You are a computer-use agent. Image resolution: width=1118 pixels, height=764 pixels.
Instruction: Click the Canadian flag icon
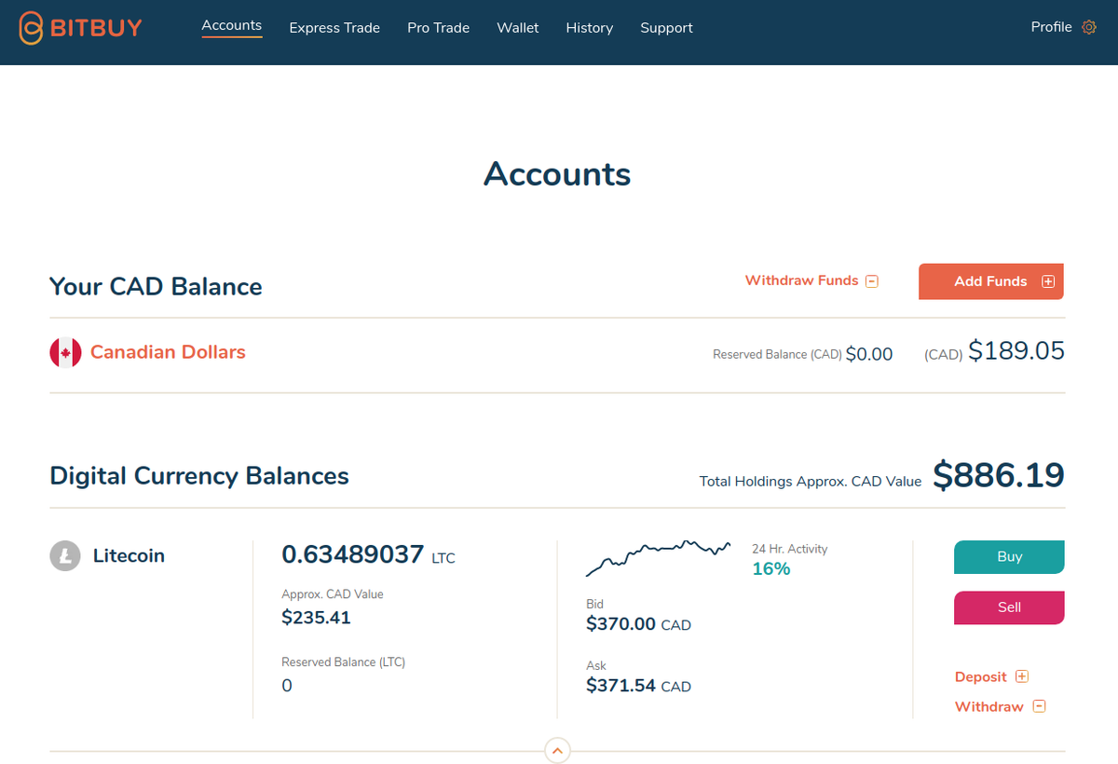tap(65, 352)
